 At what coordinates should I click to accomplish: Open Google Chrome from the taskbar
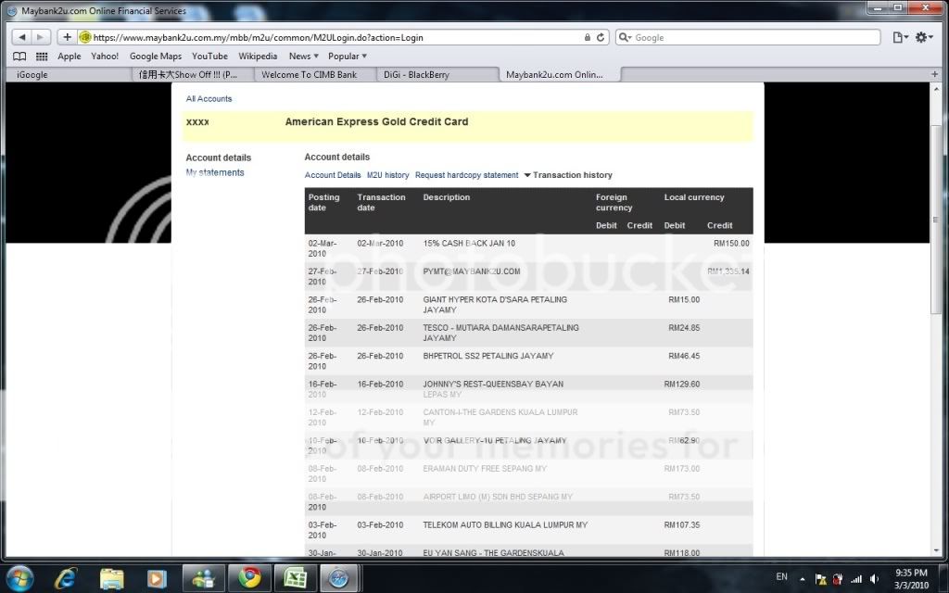[249, 578]
